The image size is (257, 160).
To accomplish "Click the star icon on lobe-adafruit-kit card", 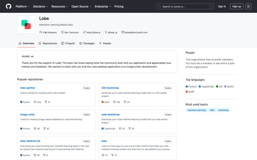I will [35, 155].
